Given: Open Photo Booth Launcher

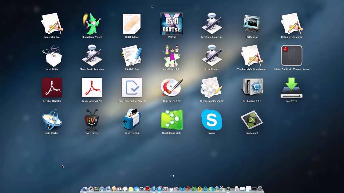Looking at the screenshot, I should (x=92, y=56).
